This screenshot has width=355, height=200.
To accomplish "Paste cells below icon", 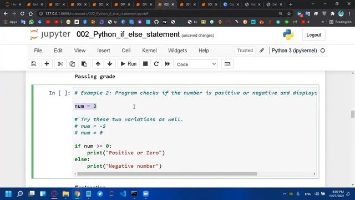I will tap(84, 64).
